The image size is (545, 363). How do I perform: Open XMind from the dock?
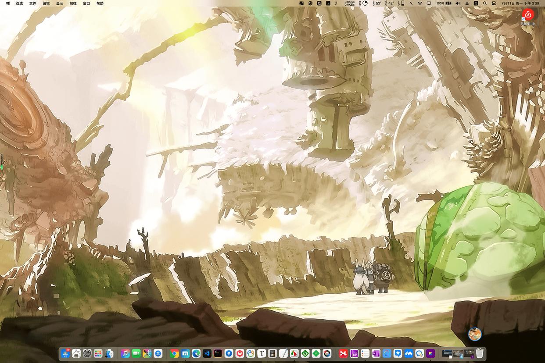tap(343, 353)
